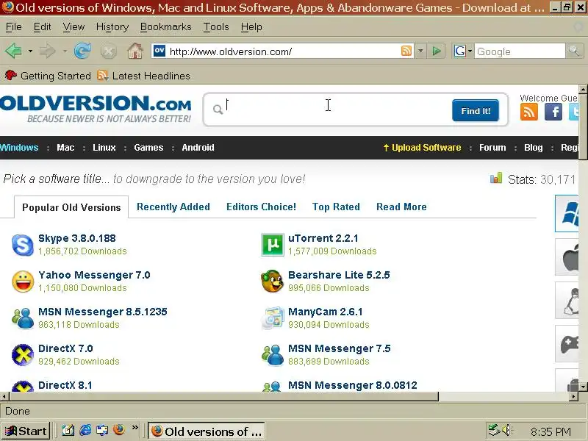
Task: Select the Windows platform sidebar icon
Action: pyautogui.click(x=567, y=213)
